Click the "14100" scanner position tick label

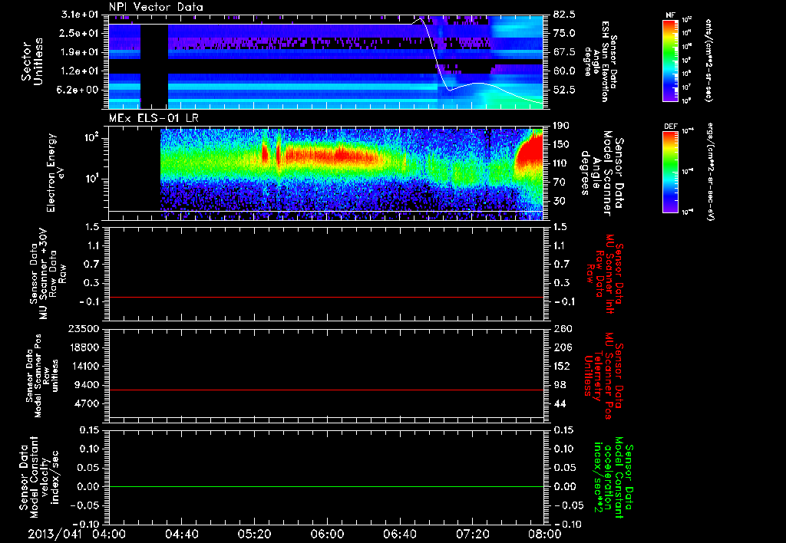(84, 367)
